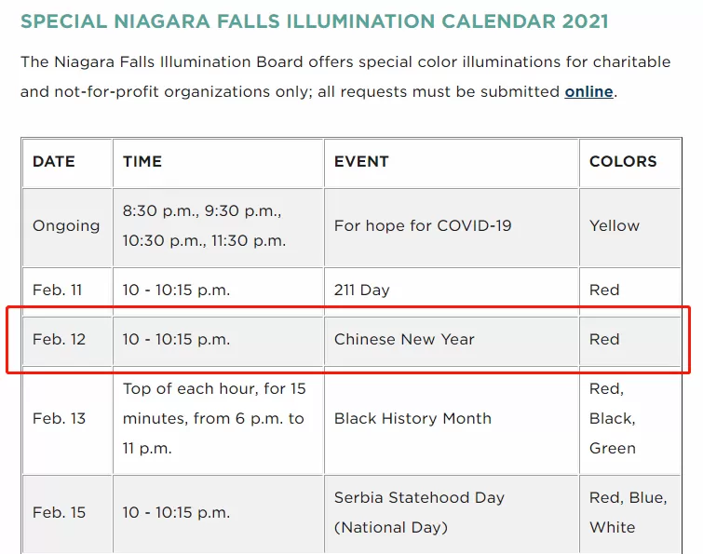
Task: Click the Red, Blue, White colors cell
Action: click(x=630, y=515)
